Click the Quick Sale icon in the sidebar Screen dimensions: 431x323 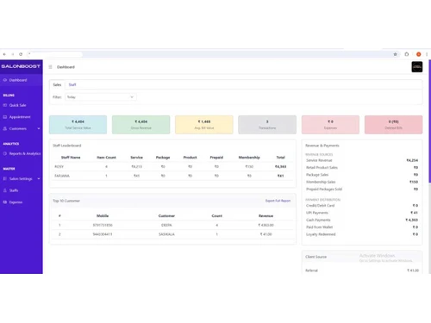pos(5,105)
